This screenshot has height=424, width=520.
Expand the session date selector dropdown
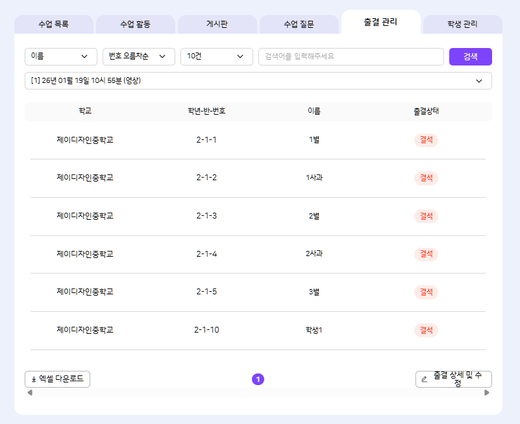point(258,81)
